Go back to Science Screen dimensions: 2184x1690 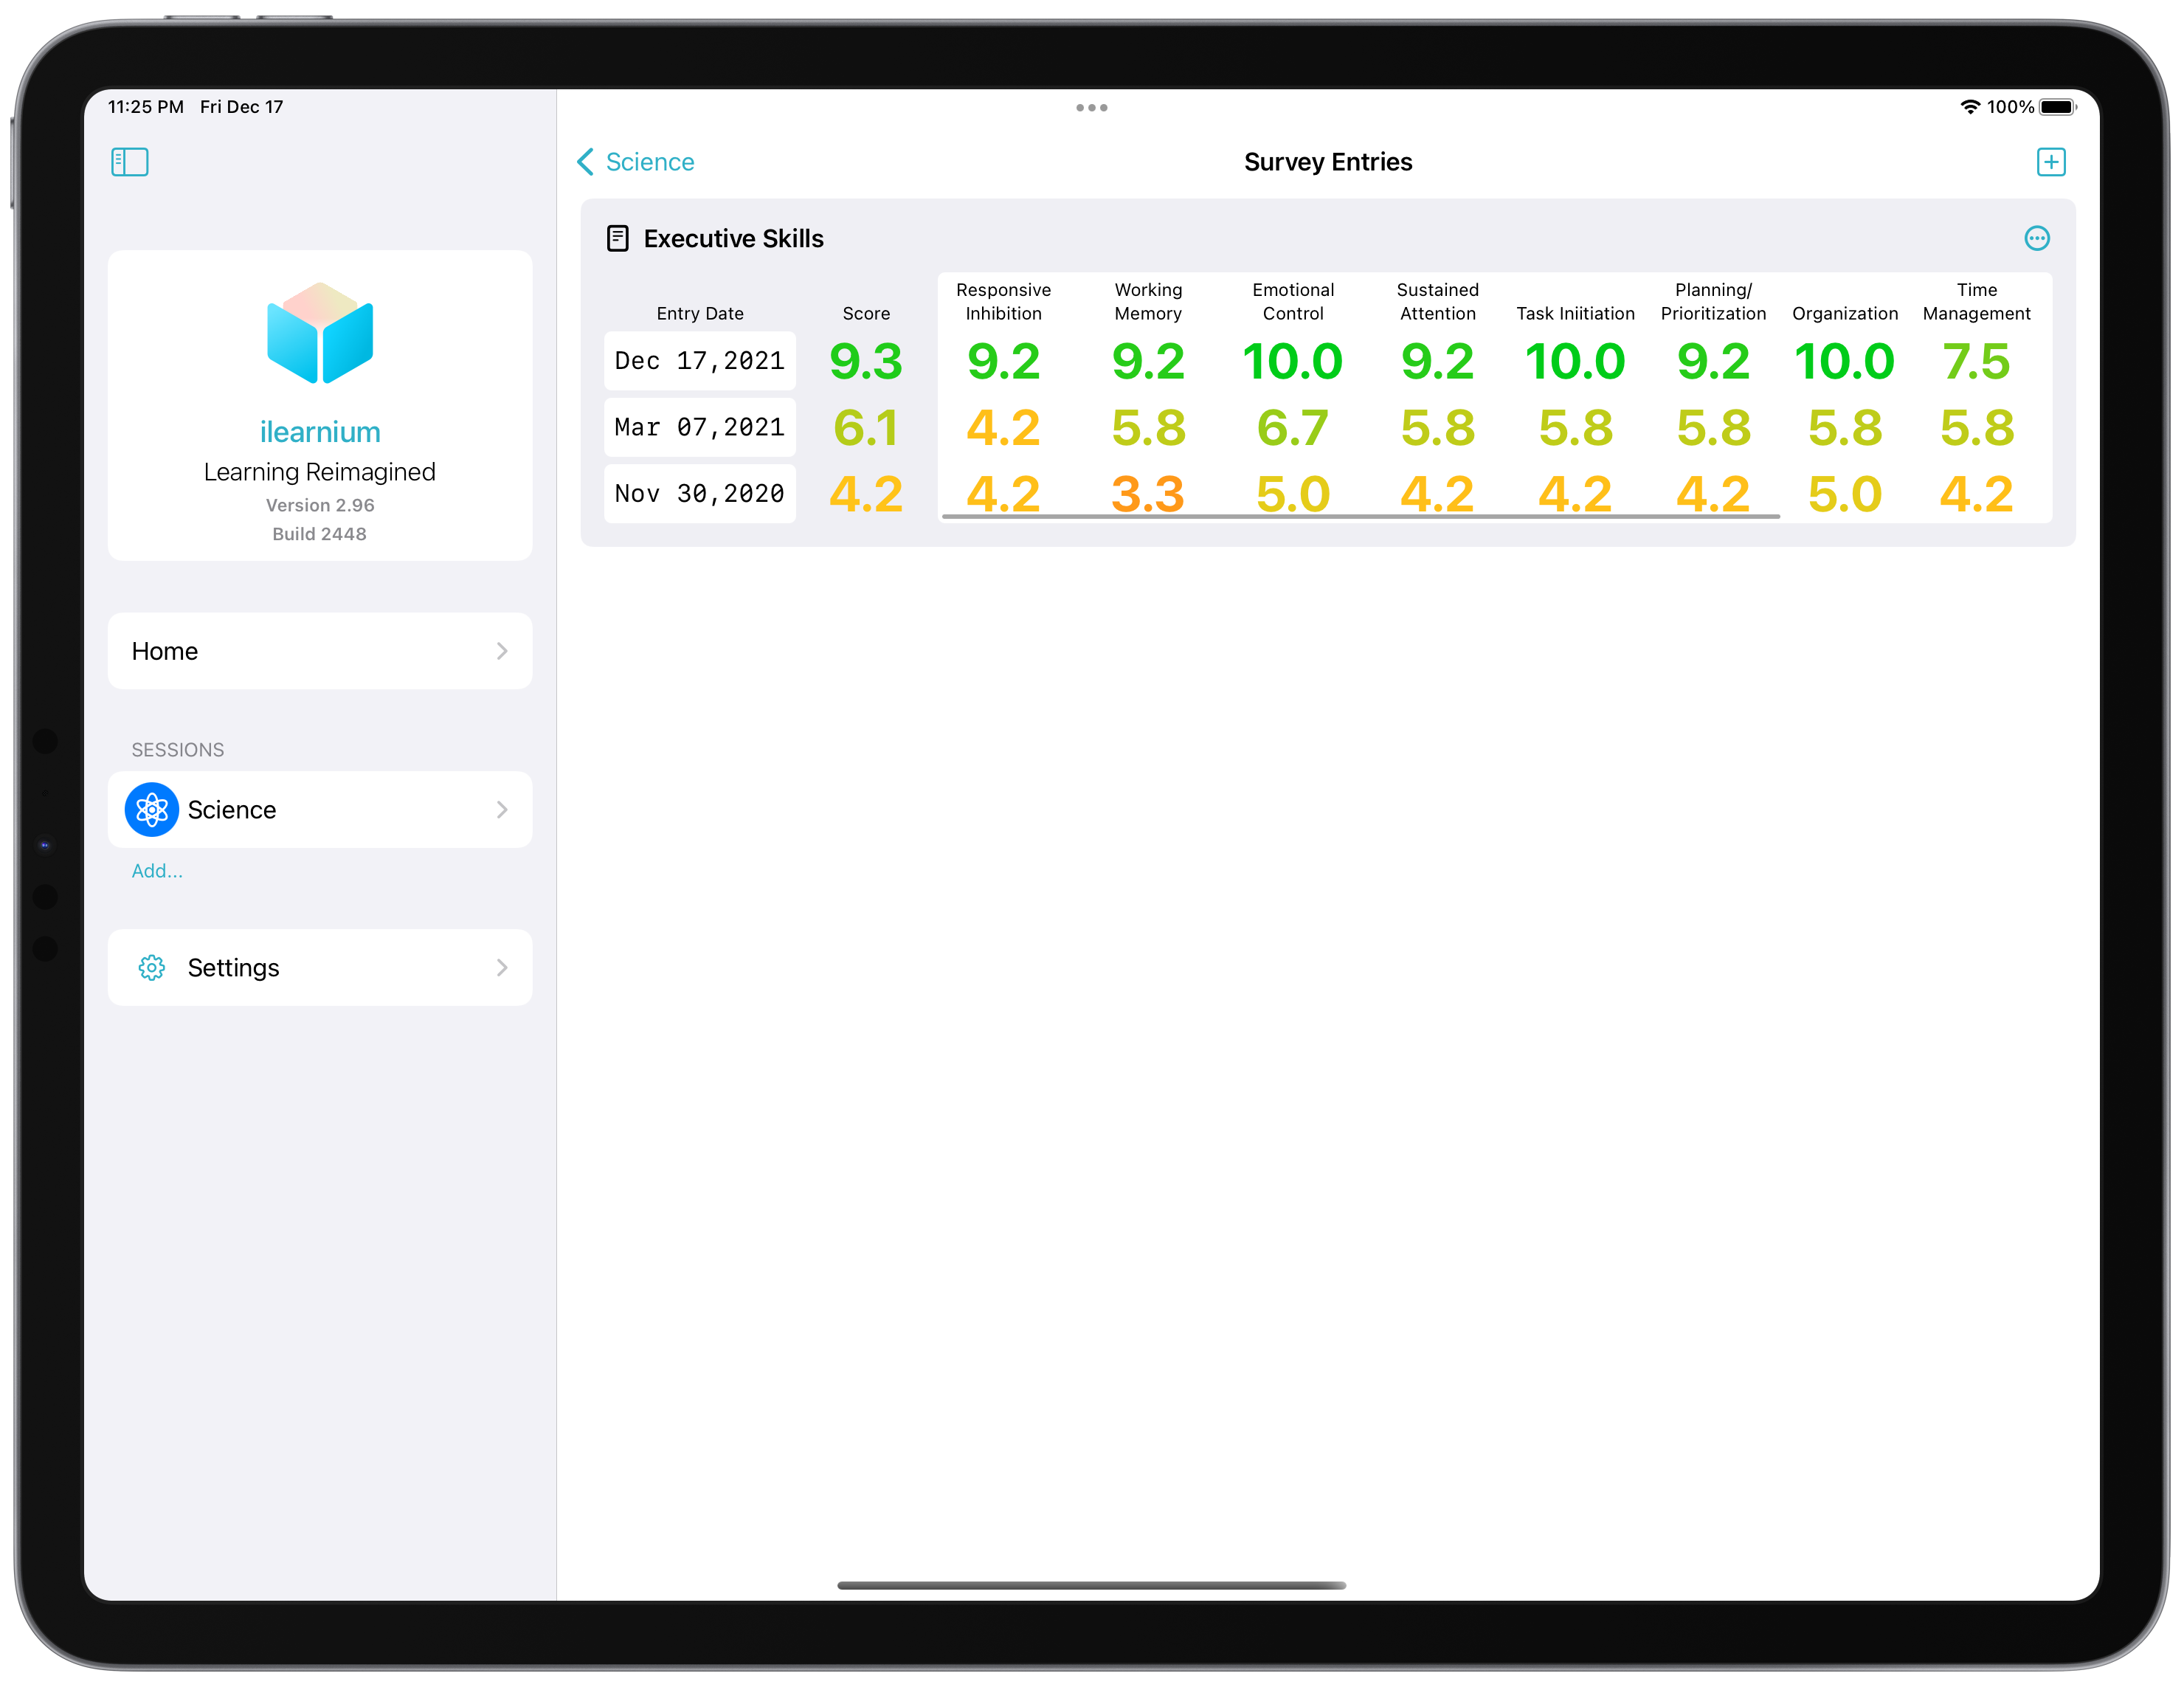636,162
